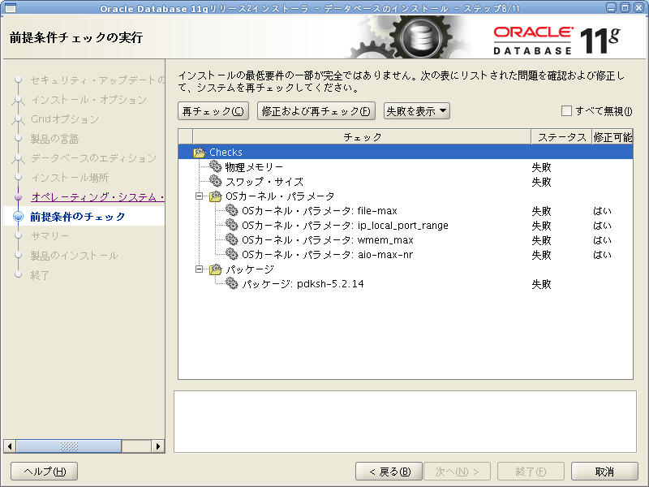Click the disabled 終了 button at the bottom
This screenshot has width=649, height=487.
[531, 472]
